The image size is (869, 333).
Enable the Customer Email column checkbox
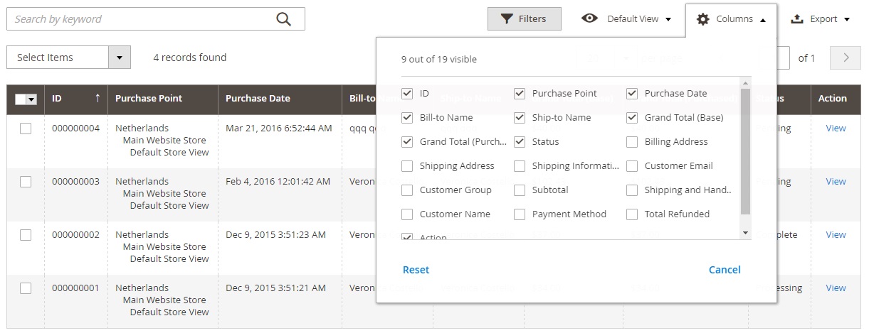[632, 166]
